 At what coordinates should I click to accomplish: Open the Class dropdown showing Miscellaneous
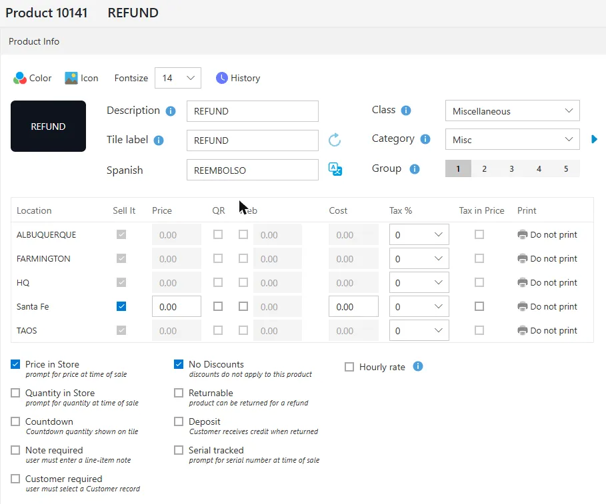(x=513, y=111)
